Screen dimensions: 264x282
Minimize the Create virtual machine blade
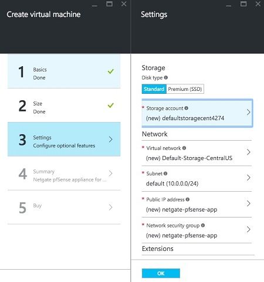coord(94,5)
